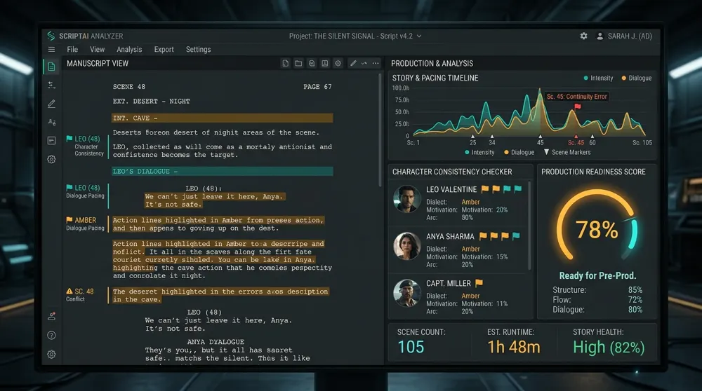702x391 pixels.
Task: Click the upper gear icon in sidebar
Action: (51, 159)
